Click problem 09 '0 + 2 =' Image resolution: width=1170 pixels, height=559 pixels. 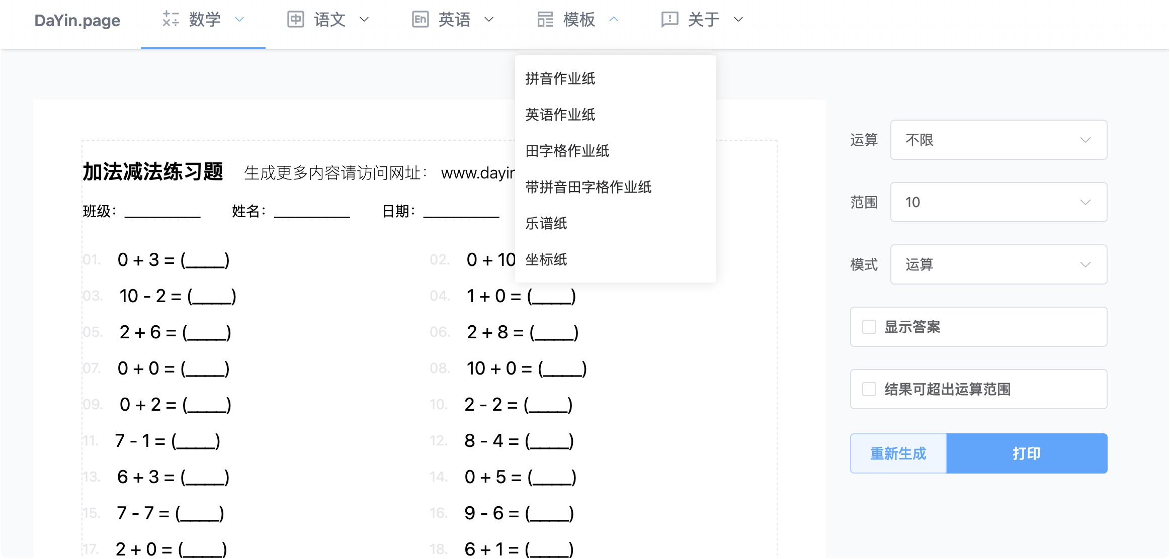[175, 405]
